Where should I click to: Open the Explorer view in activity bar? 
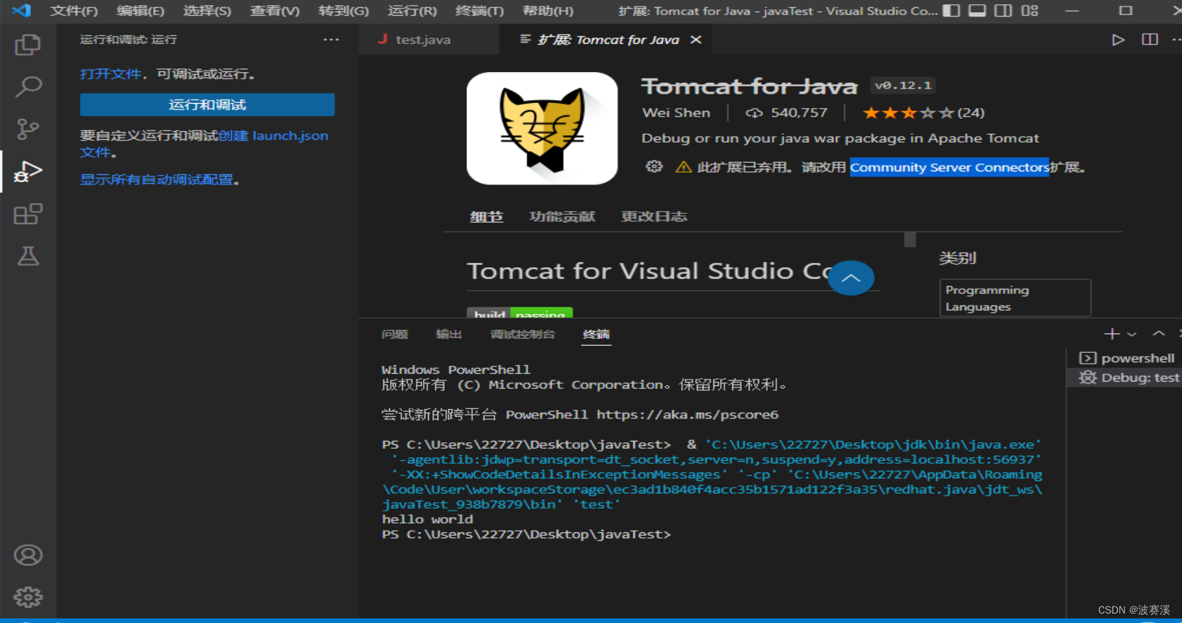[x=27, y=45]
